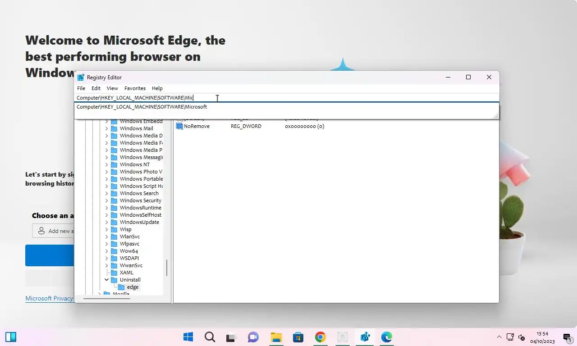Click Add new account field in Edge

pyautogui.click(x=53, y=231)
